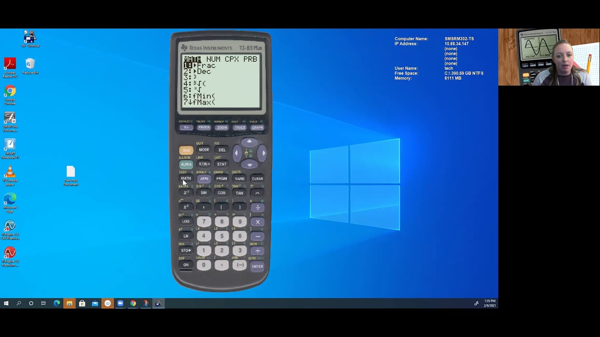
Task: Toggle the green ALPHA key
Action: click(x=186, y=164)
